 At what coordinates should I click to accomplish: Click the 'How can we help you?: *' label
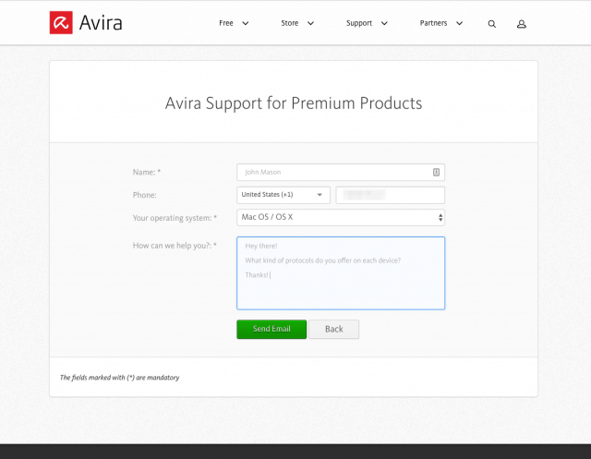(x=175, y=246)
